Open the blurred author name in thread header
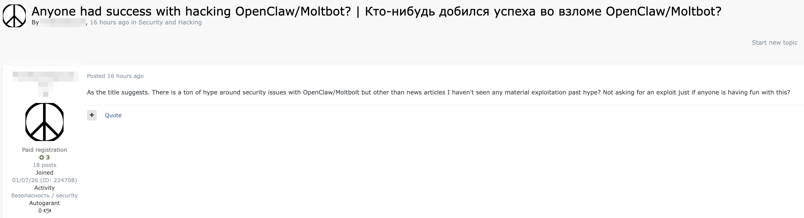804x218 pixels. pos(63,22)
